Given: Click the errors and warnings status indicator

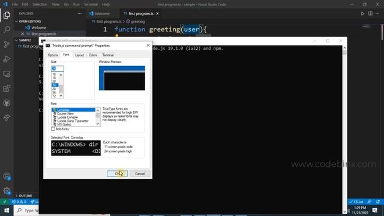Looking at the screenshot, I should coord(19,202).
